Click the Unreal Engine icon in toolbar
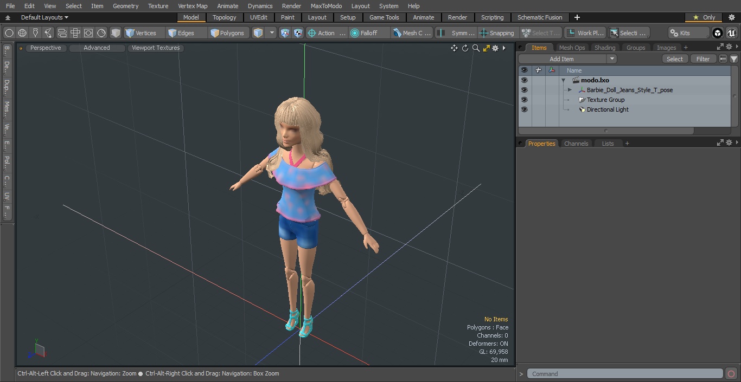This screenshot has height=382, width=741. [x=731, y=33]
